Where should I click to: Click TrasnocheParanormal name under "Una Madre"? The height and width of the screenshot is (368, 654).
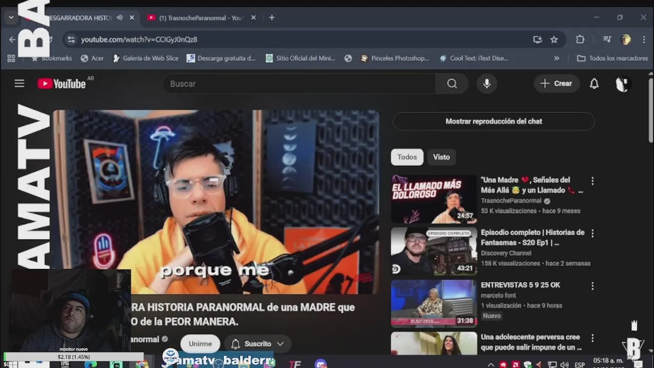pos(511,201)
